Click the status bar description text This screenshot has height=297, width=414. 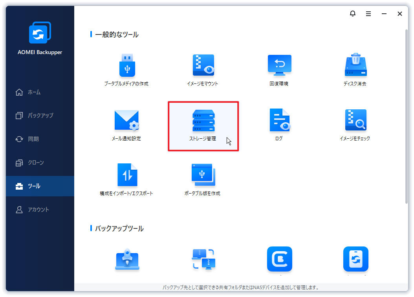point(240,288)
